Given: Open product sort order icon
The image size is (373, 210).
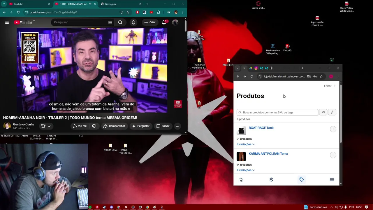Looking at the screenshot, I should [x=332, y=112].
